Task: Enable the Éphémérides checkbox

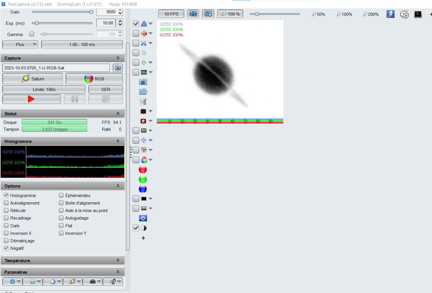Action: 61,195
